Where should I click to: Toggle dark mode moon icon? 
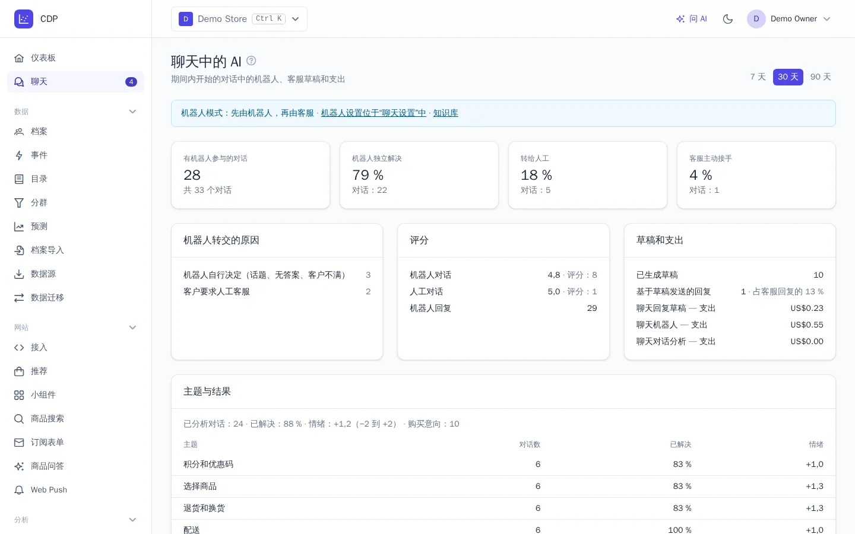pos(728,19)
